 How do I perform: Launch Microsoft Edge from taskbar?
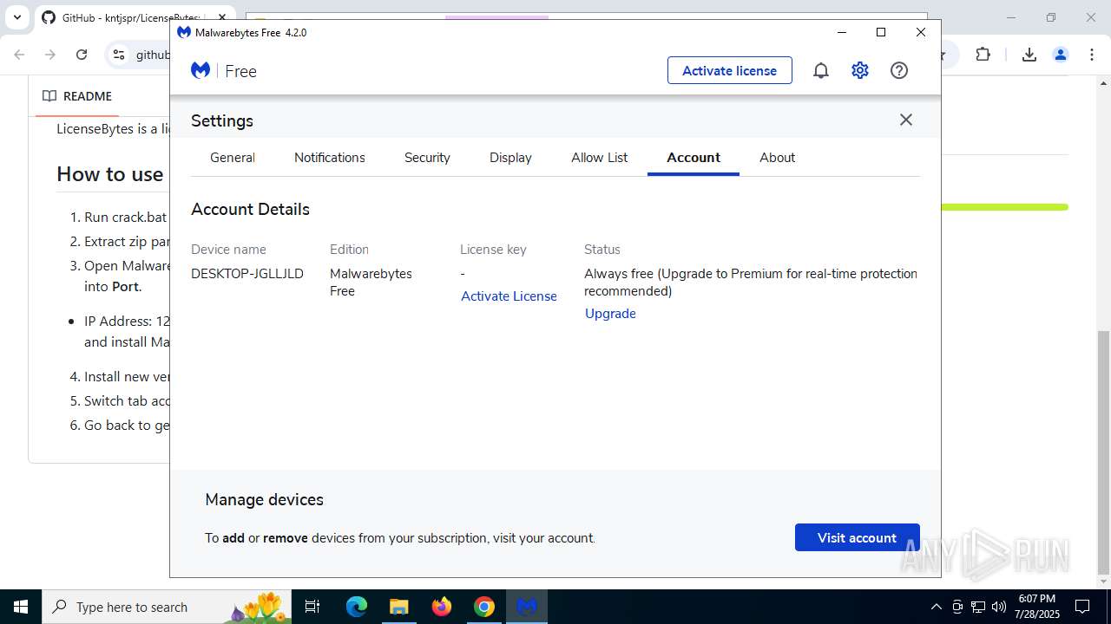pos(357,607)
